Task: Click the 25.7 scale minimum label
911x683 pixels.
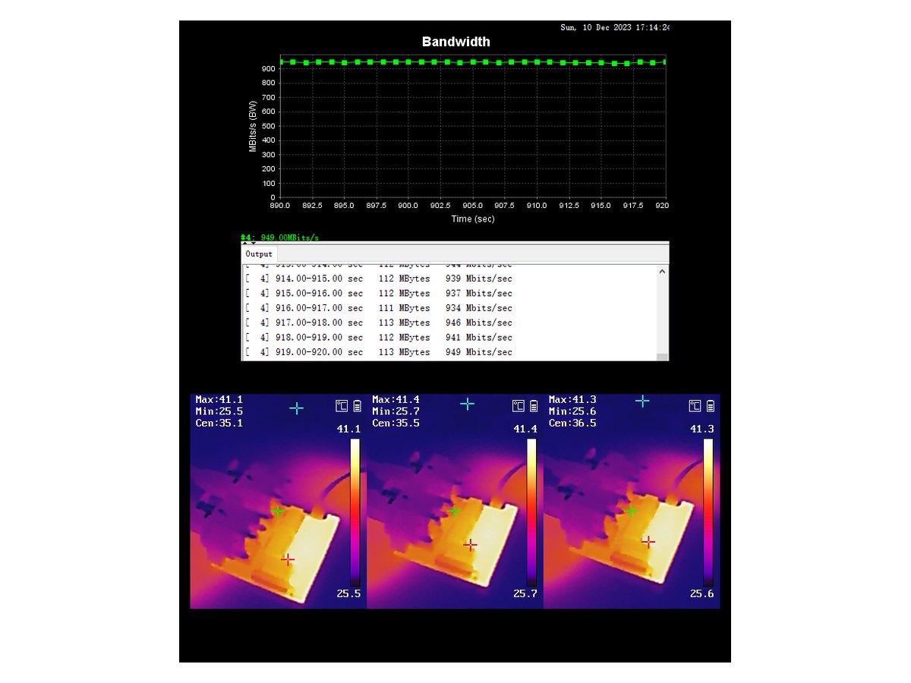Action: click(525, 593)
